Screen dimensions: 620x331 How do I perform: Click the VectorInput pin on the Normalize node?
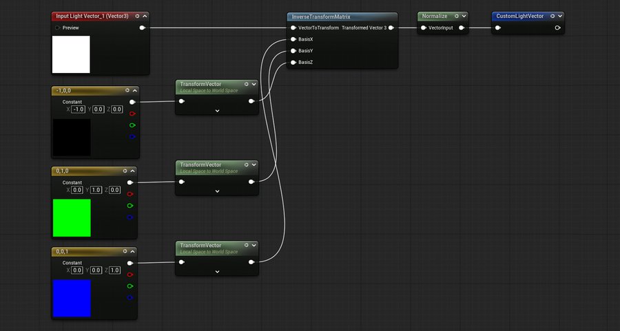tap(423, 28)
